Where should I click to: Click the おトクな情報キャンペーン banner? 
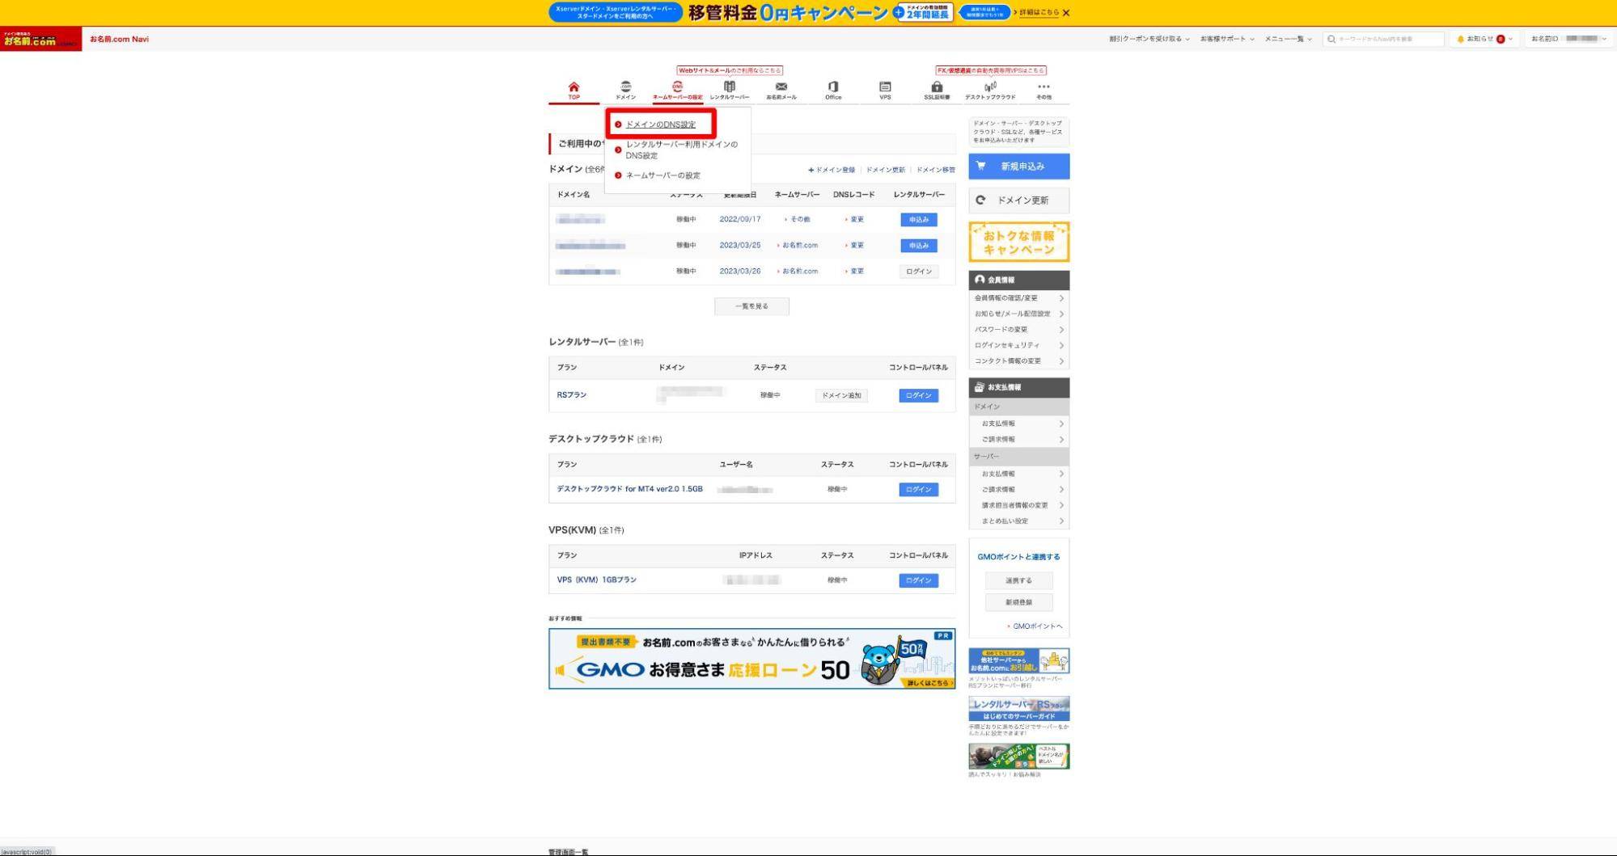[x=1019, y=242]
